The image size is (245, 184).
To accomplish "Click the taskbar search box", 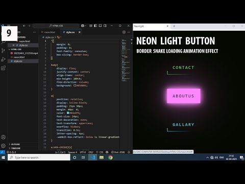I will (39, 157).
